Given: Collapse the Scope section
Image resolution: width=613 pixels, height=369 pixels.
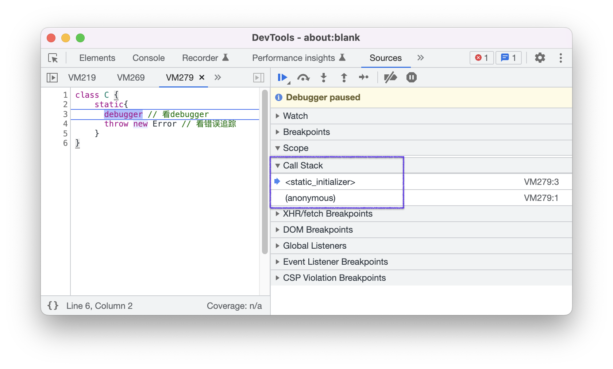Looking at the screenshot, I should 421,148.
